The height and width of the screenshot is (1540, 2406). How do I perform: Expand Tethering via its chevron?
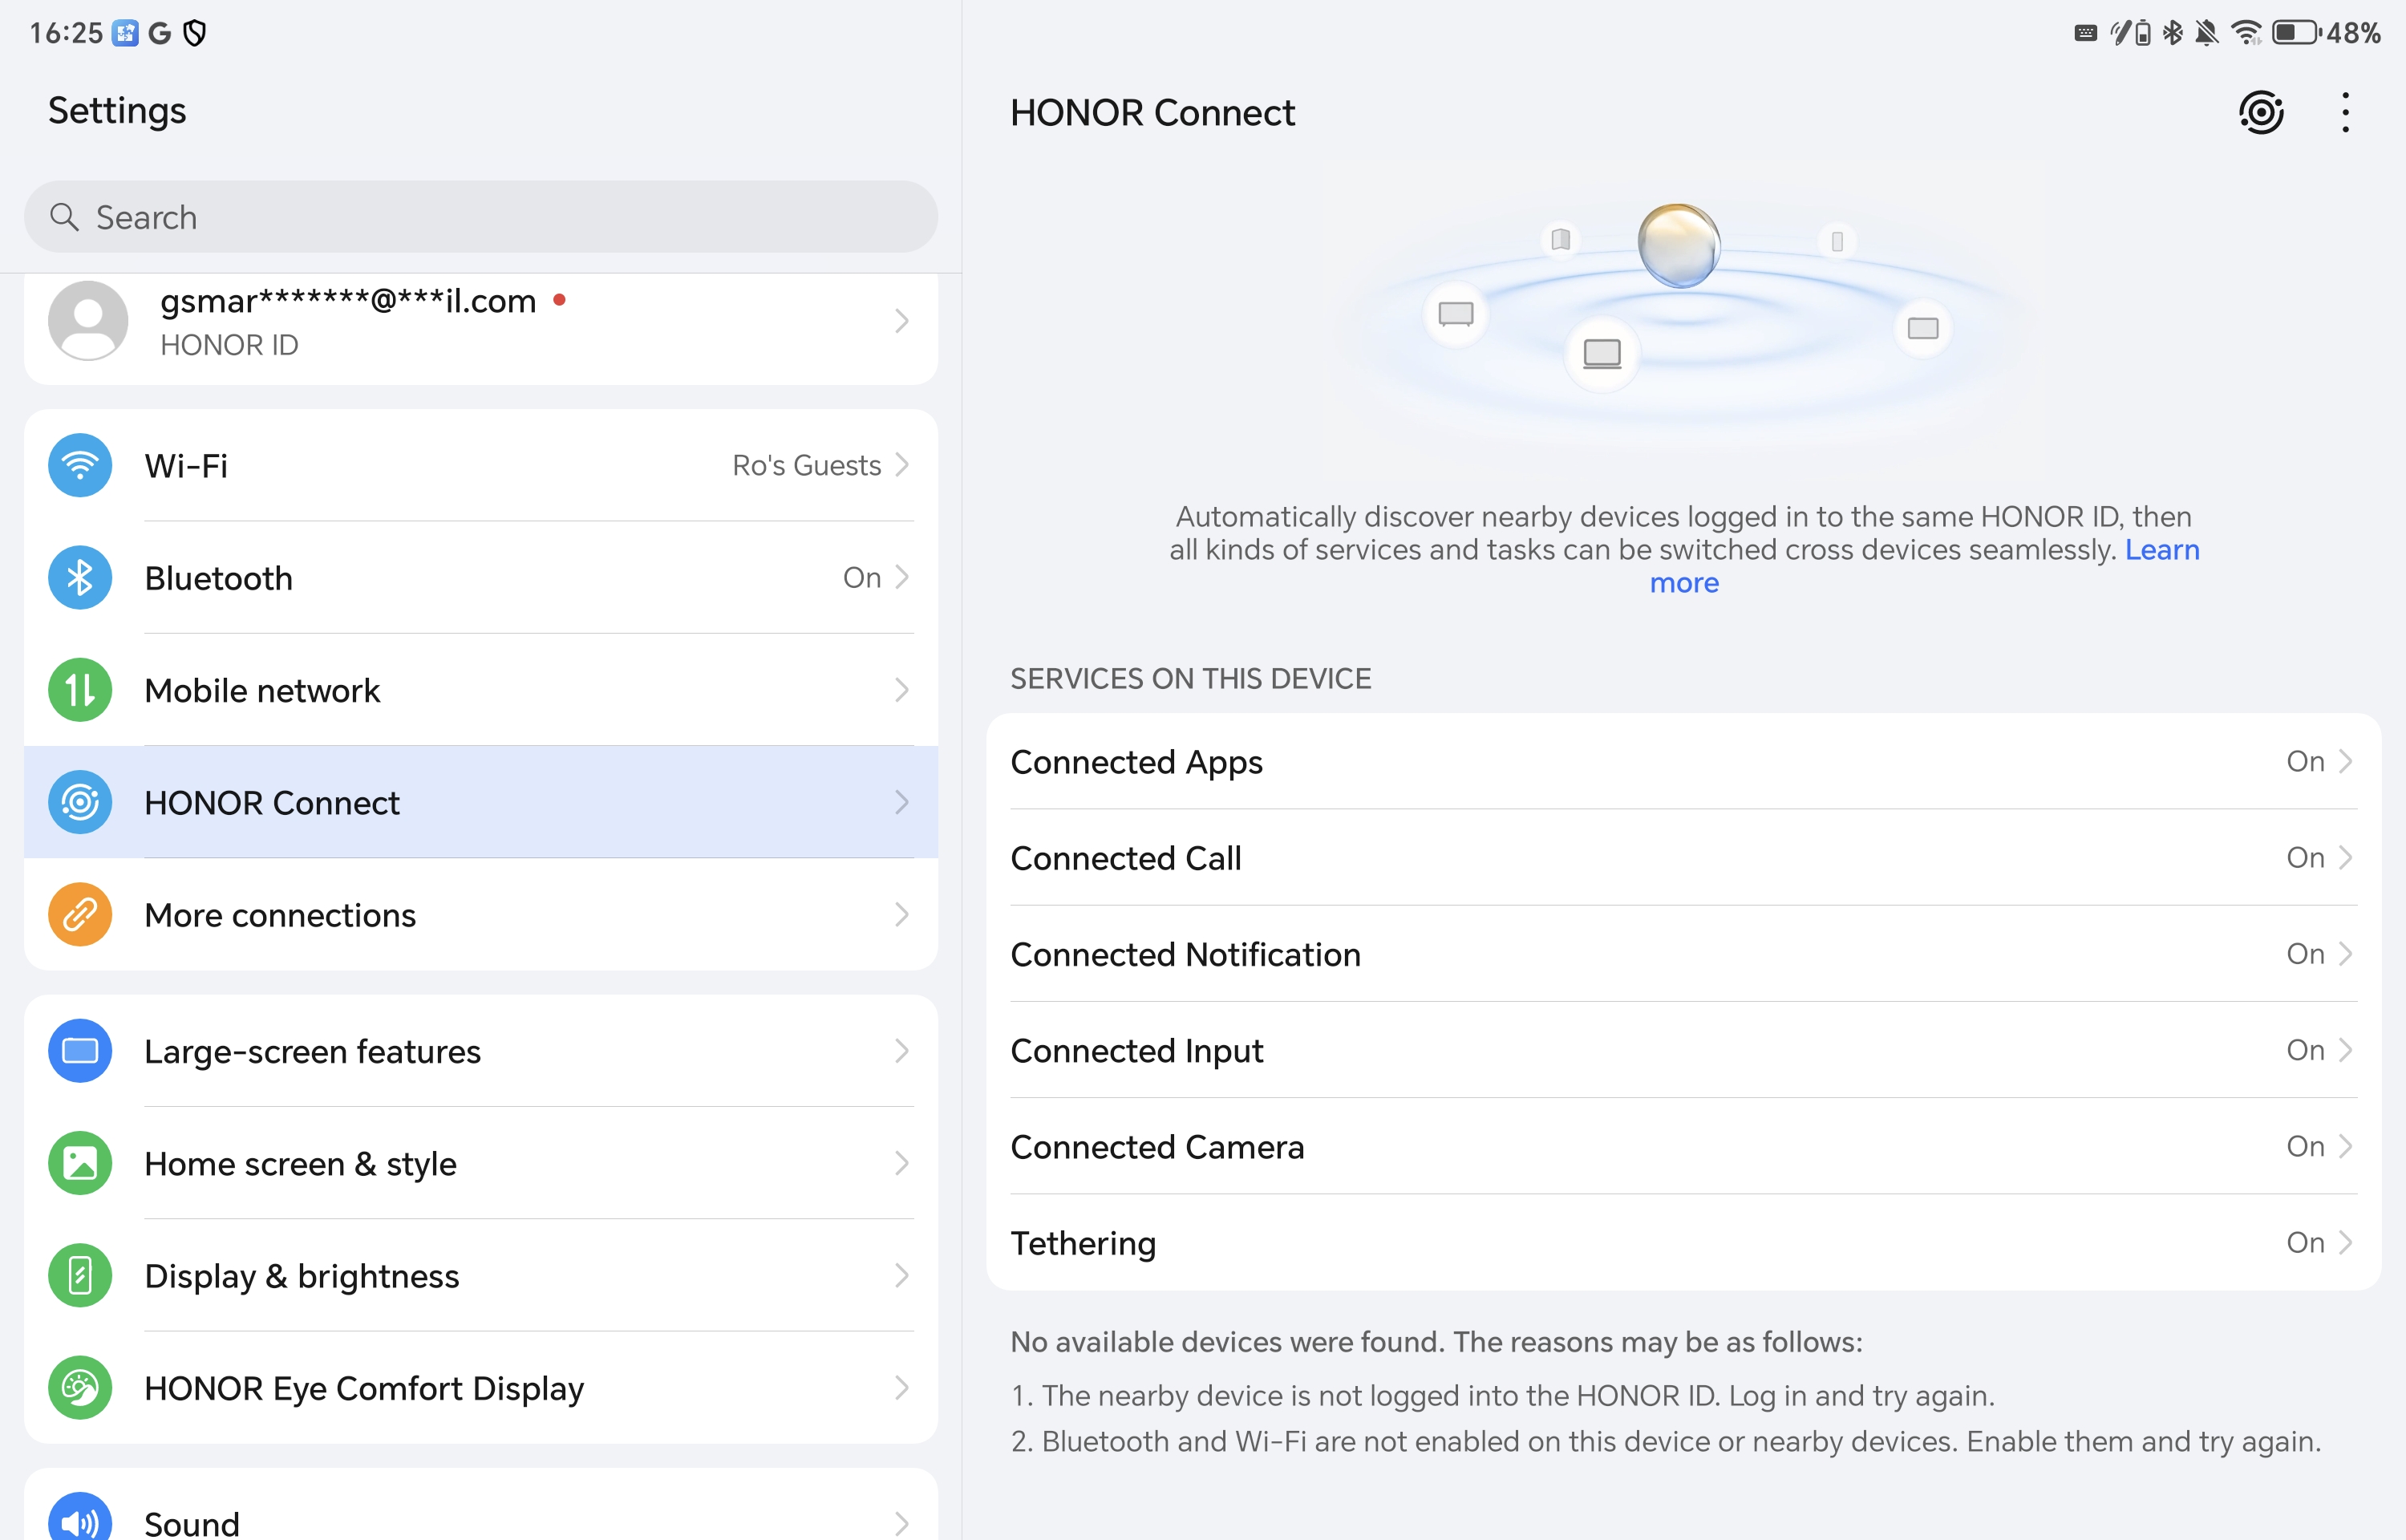pos(2346,1242)
